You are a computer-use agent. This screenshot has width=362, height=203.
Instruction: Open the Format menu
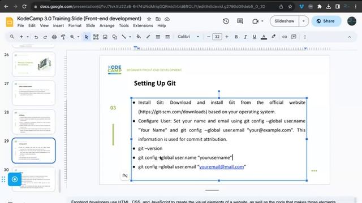[x=75, y=25]
